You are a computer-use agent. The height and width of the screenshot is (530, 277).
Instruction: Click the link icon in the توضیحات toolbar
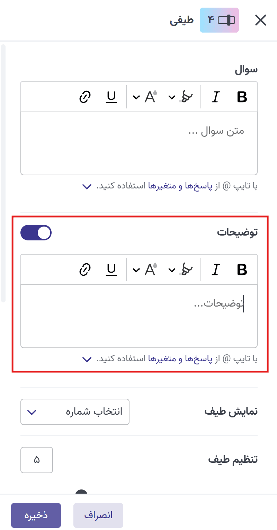click(85, 270)
